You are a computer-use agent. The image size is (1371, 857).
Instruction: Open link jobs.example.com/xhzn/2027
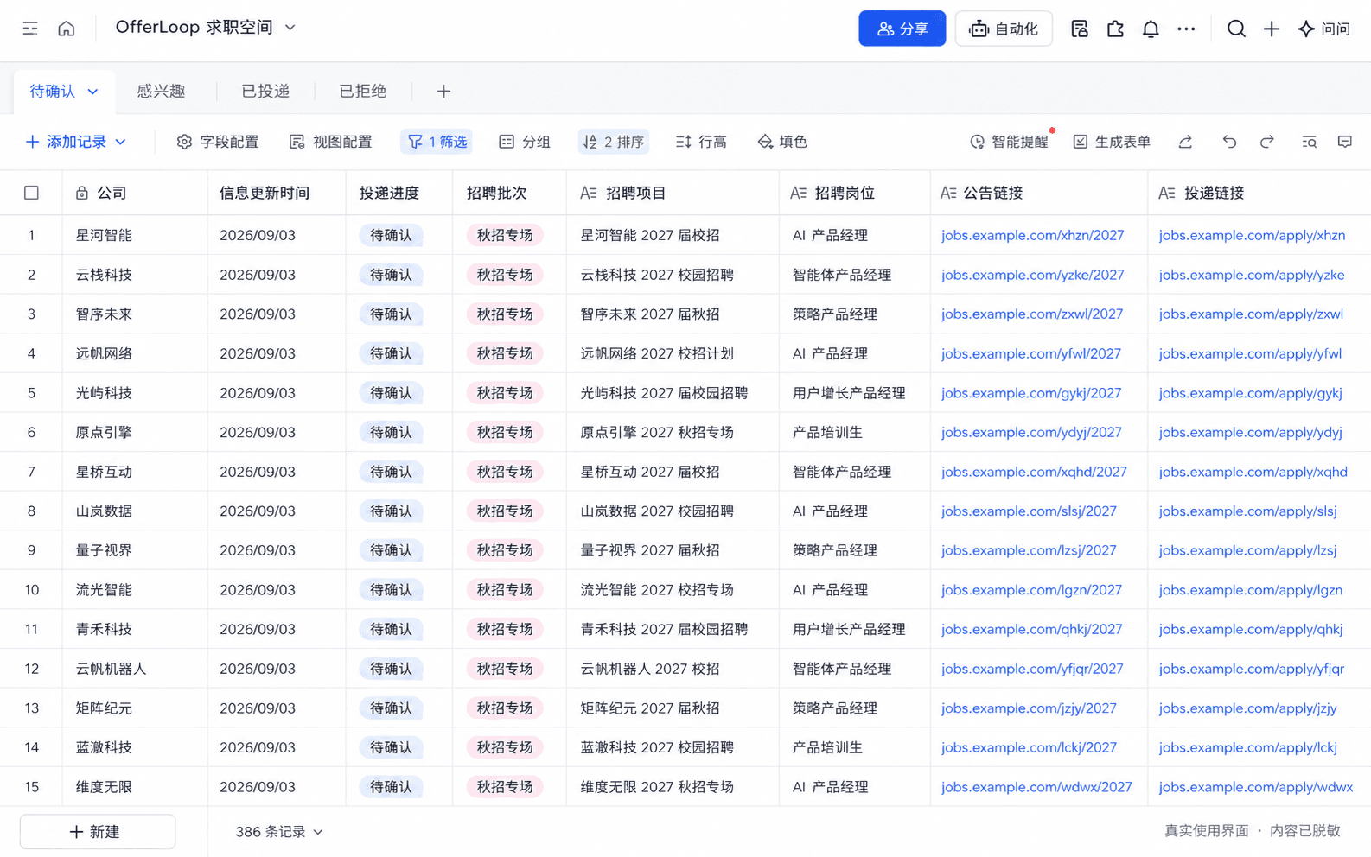point(1032,235)
